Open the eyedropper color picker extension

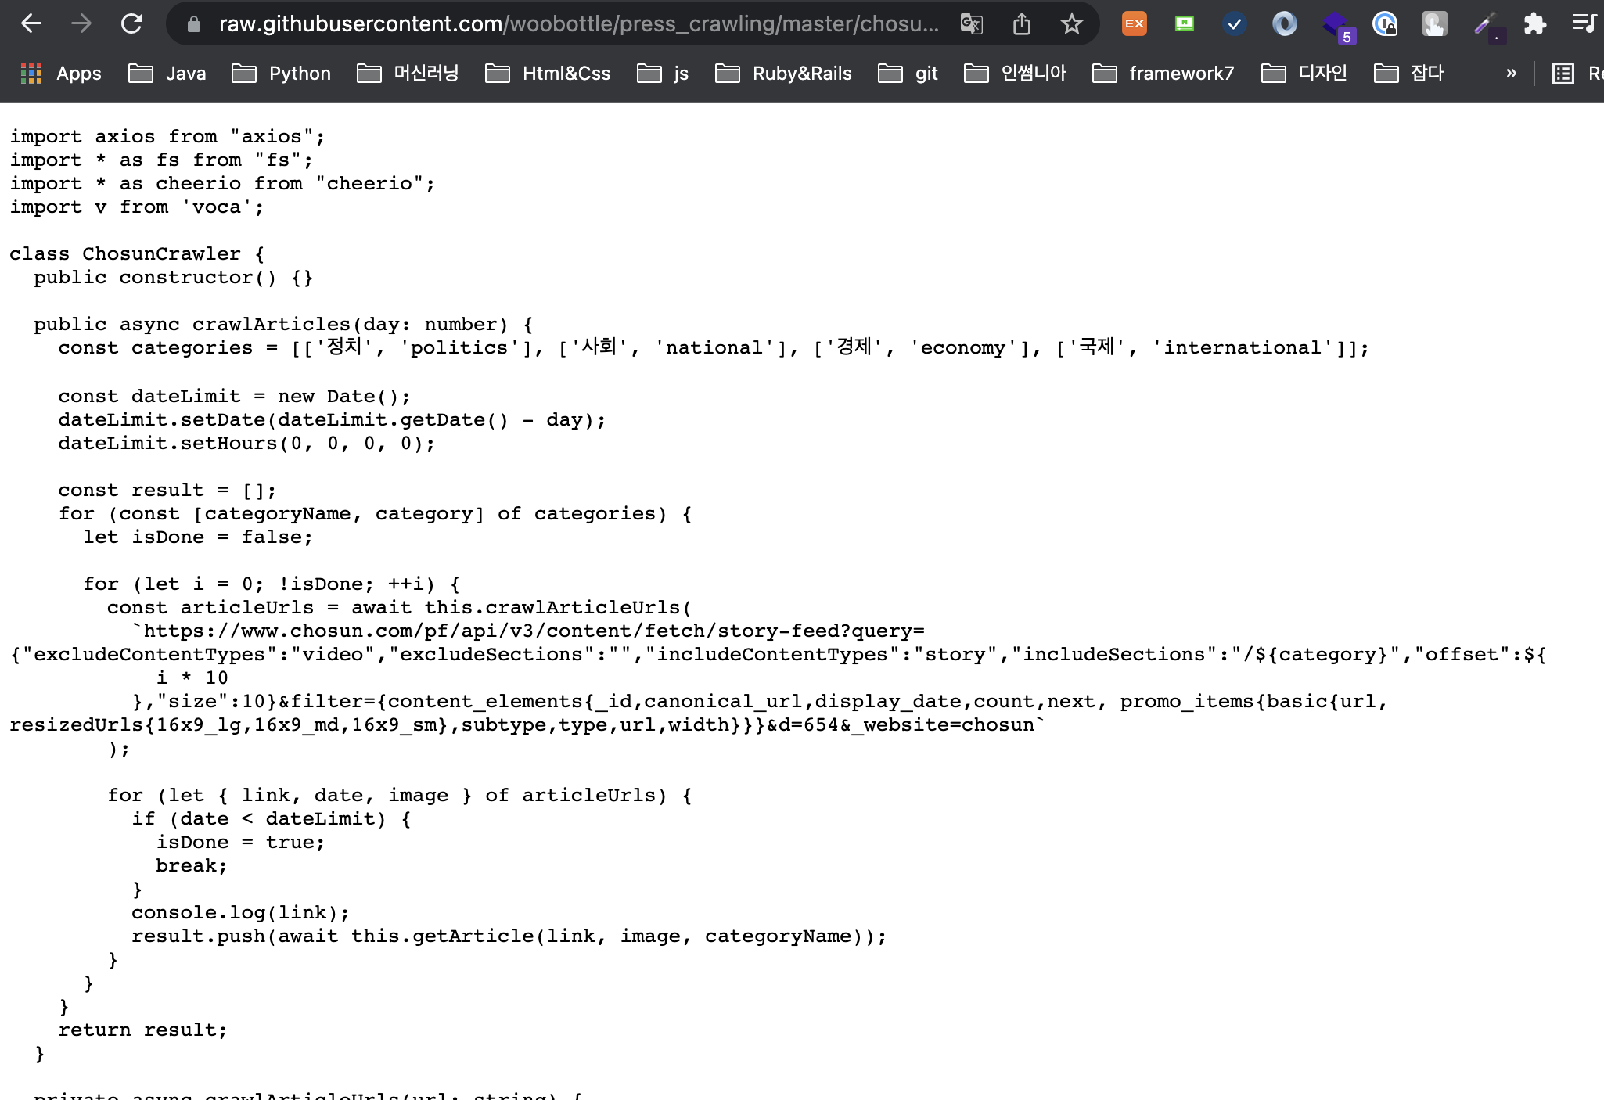[1484, 24]
